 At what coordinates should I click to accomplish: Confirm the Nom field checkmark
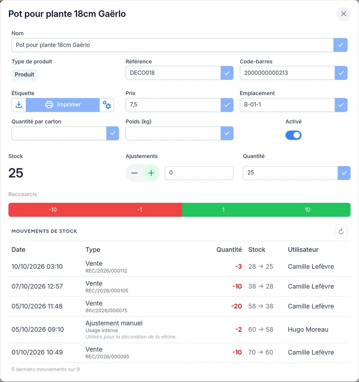[341, 45]
